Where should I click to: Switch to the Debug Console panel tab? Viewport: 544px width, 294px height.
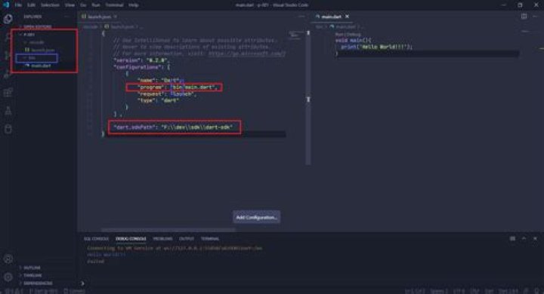pyautogui.click(x=131, y=239)
